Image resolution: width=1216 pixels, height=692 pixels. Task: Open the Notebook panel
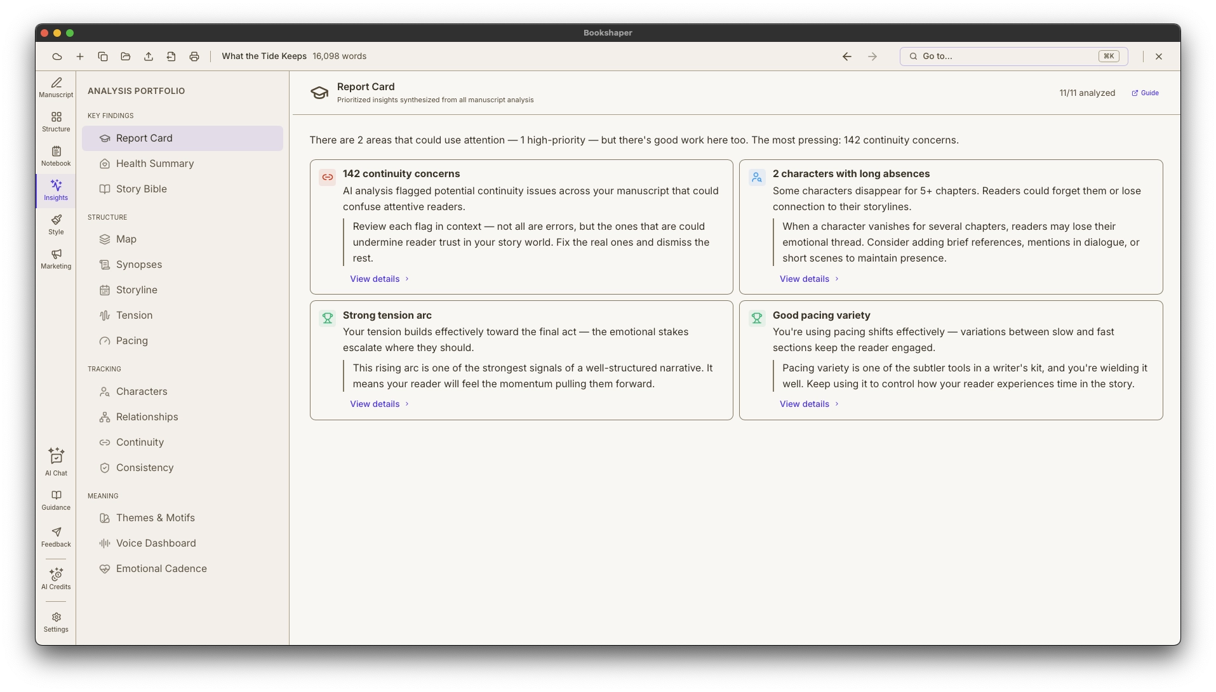(x=56, y=156)
